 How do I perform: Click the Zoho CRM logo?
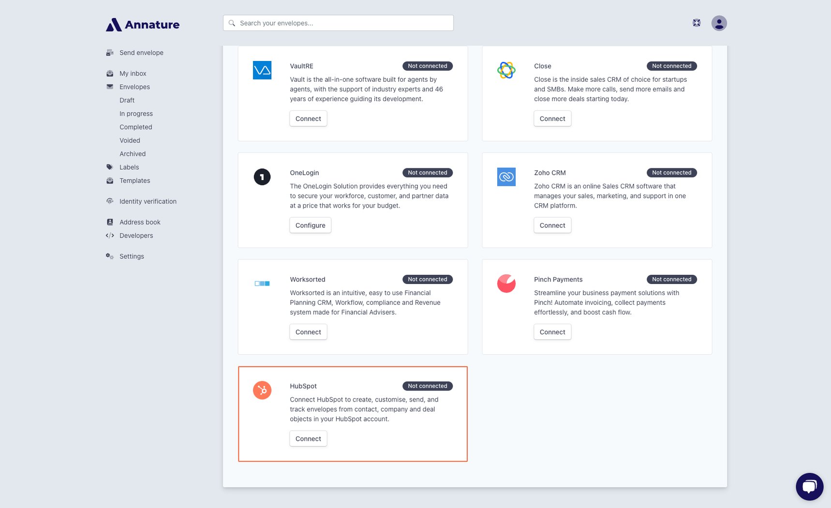(506, 177)
